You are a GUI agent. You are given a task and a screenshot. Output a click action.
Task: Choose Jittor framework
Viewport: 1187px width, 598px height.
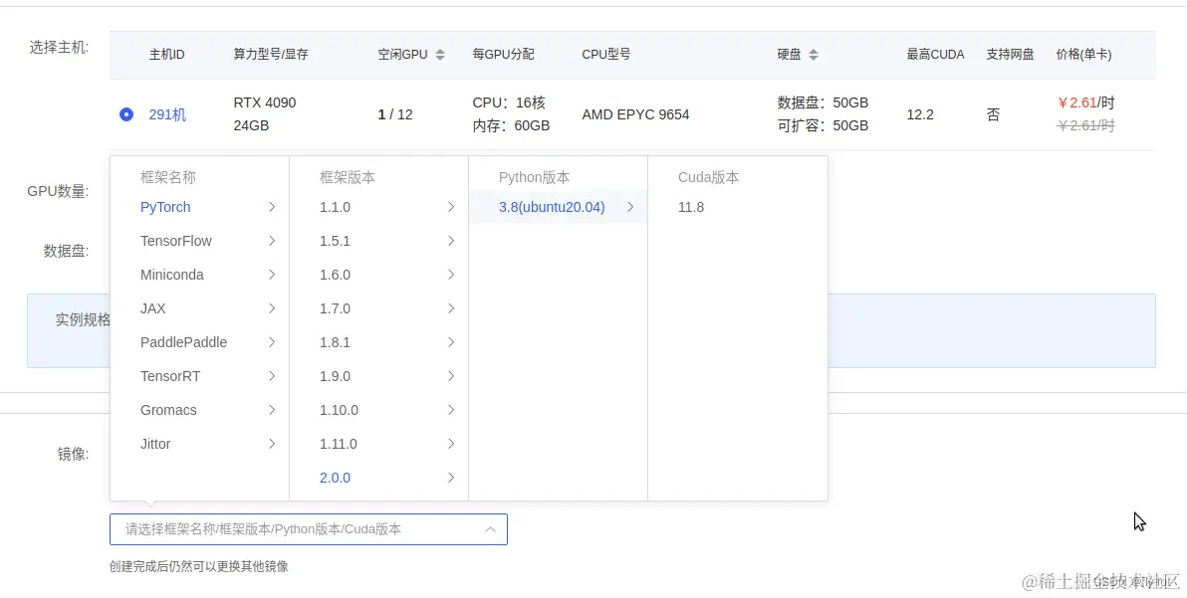[x=155, y=444]
